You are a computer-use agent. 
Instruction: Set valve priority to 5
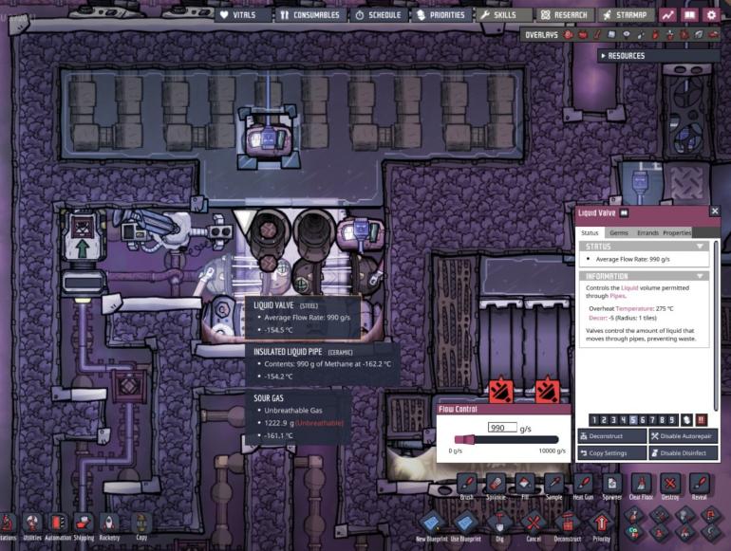pos(633,420)
